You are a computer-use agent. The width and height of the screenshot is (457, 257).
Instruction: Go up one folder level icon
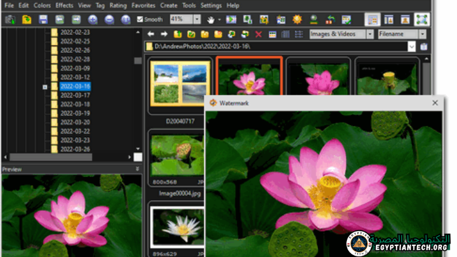point(178,34)
